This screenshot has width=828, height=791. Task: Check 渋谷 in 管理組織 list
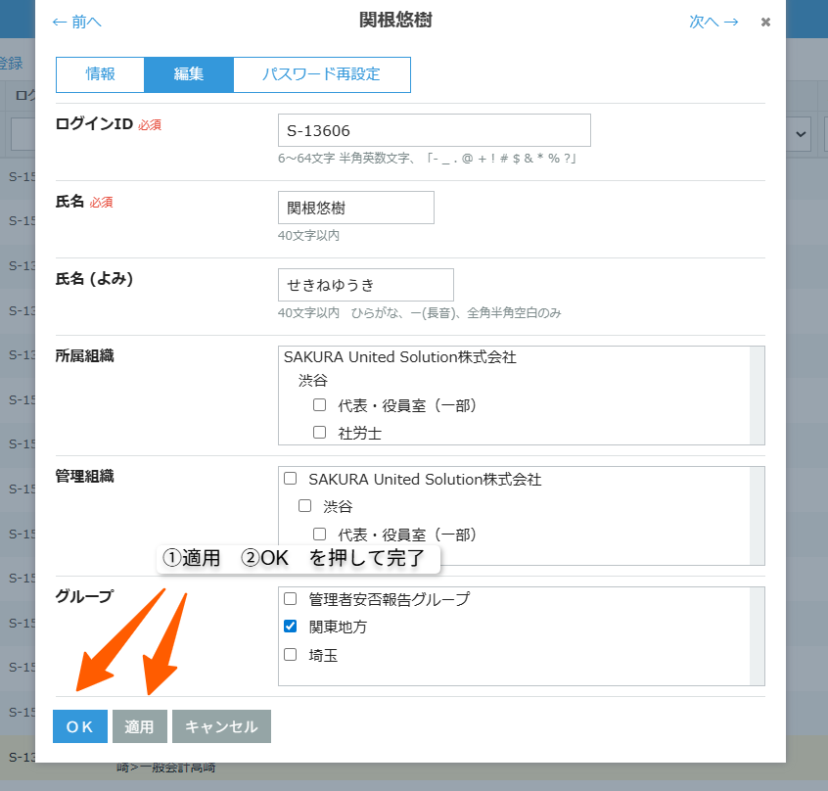pyautogui.click(x=304, y=506)
